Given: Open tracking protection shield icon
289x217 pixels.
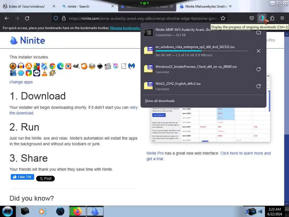Looking at the screenshot, I should coord(56,18).
